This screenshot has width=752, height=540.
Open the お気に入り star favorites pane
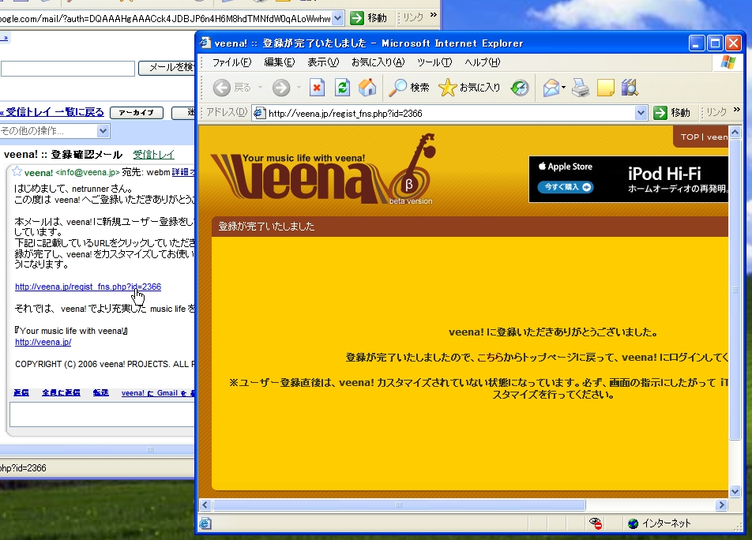469,88
